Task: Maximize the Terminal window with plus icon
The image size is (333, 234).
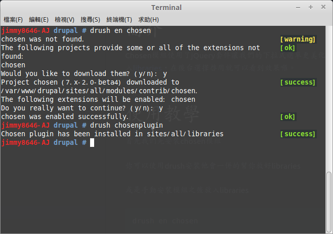Action: [311, 7]
